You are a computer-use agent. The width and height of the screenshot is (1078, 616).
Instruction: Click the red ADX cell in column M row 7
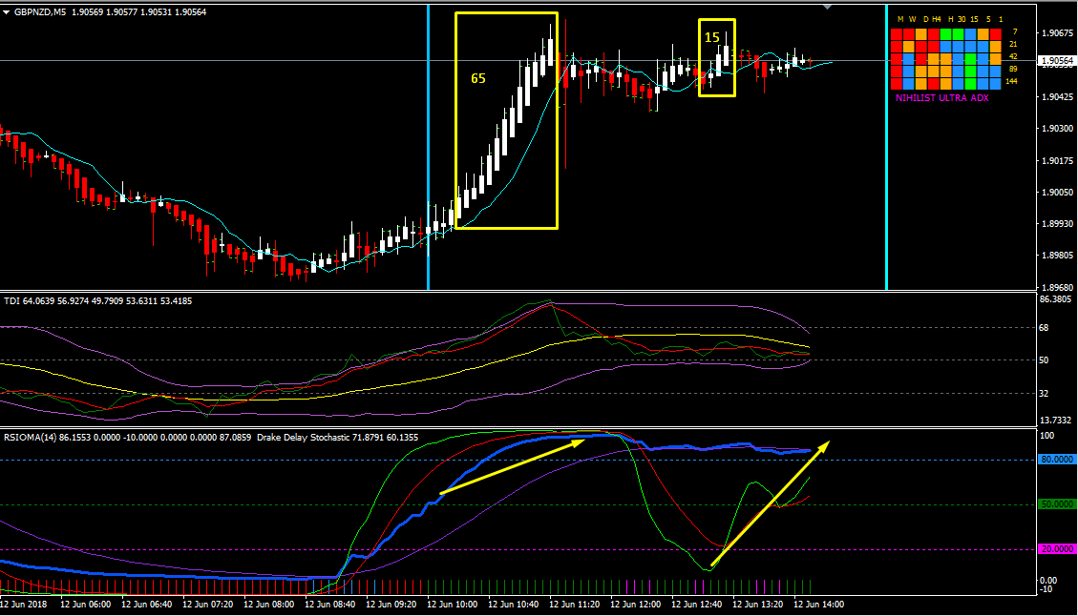click(x=897, y=34)
